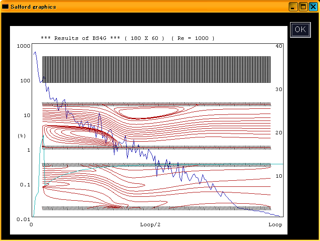320x241 pixels.
Task: Click the left axis label '0.1'
Action: tap(25, 185)
